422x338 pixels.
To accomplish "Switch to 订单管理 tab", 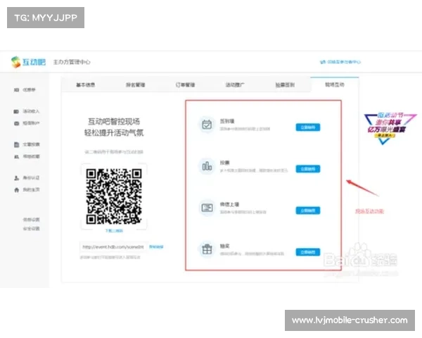I will pyautogui.click(x=185, y=85).
